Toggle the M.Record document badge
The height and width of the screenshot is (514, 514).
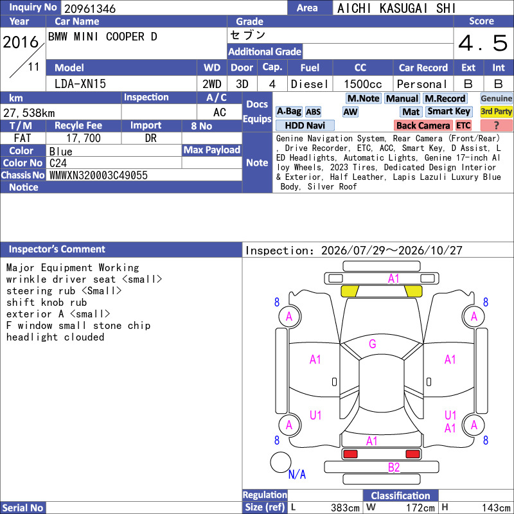click(445, 98)
